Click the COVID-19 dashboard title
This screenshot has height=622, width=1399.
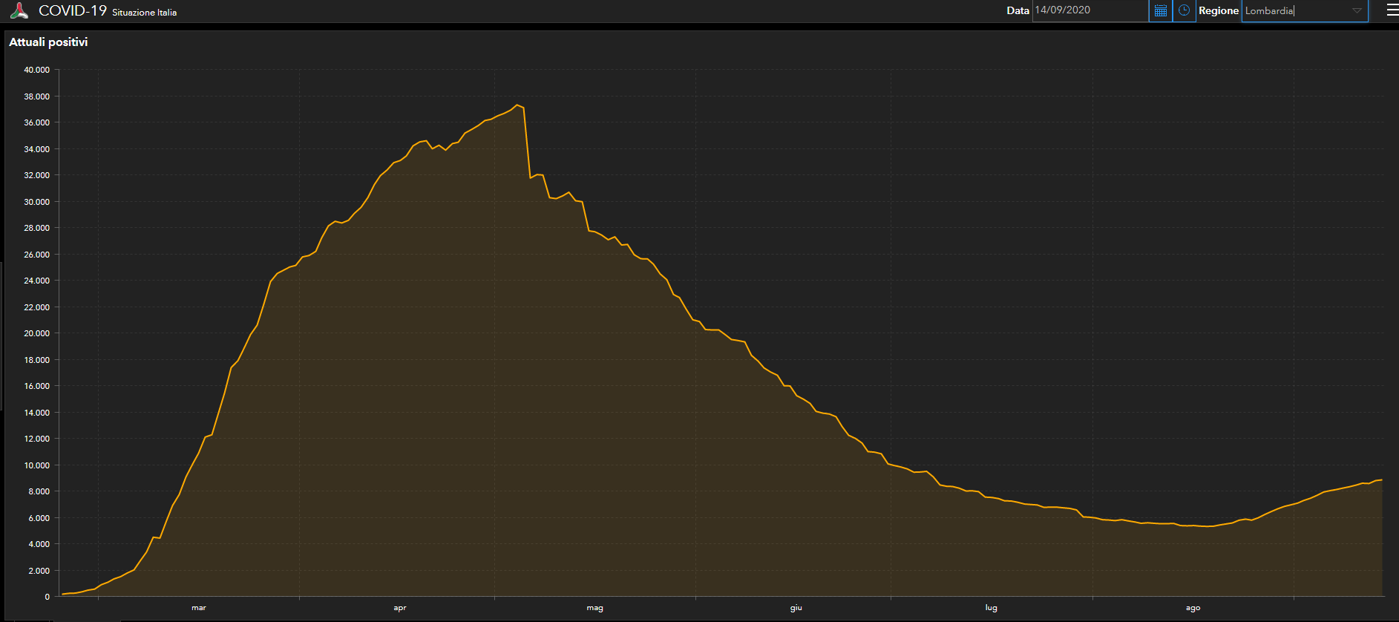tap(73, 10)
